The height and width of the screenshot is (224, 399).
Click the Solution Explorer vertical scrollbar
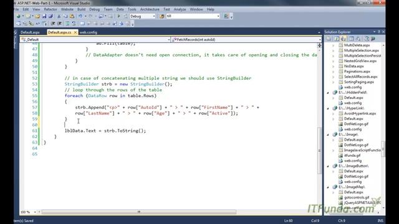383,150
